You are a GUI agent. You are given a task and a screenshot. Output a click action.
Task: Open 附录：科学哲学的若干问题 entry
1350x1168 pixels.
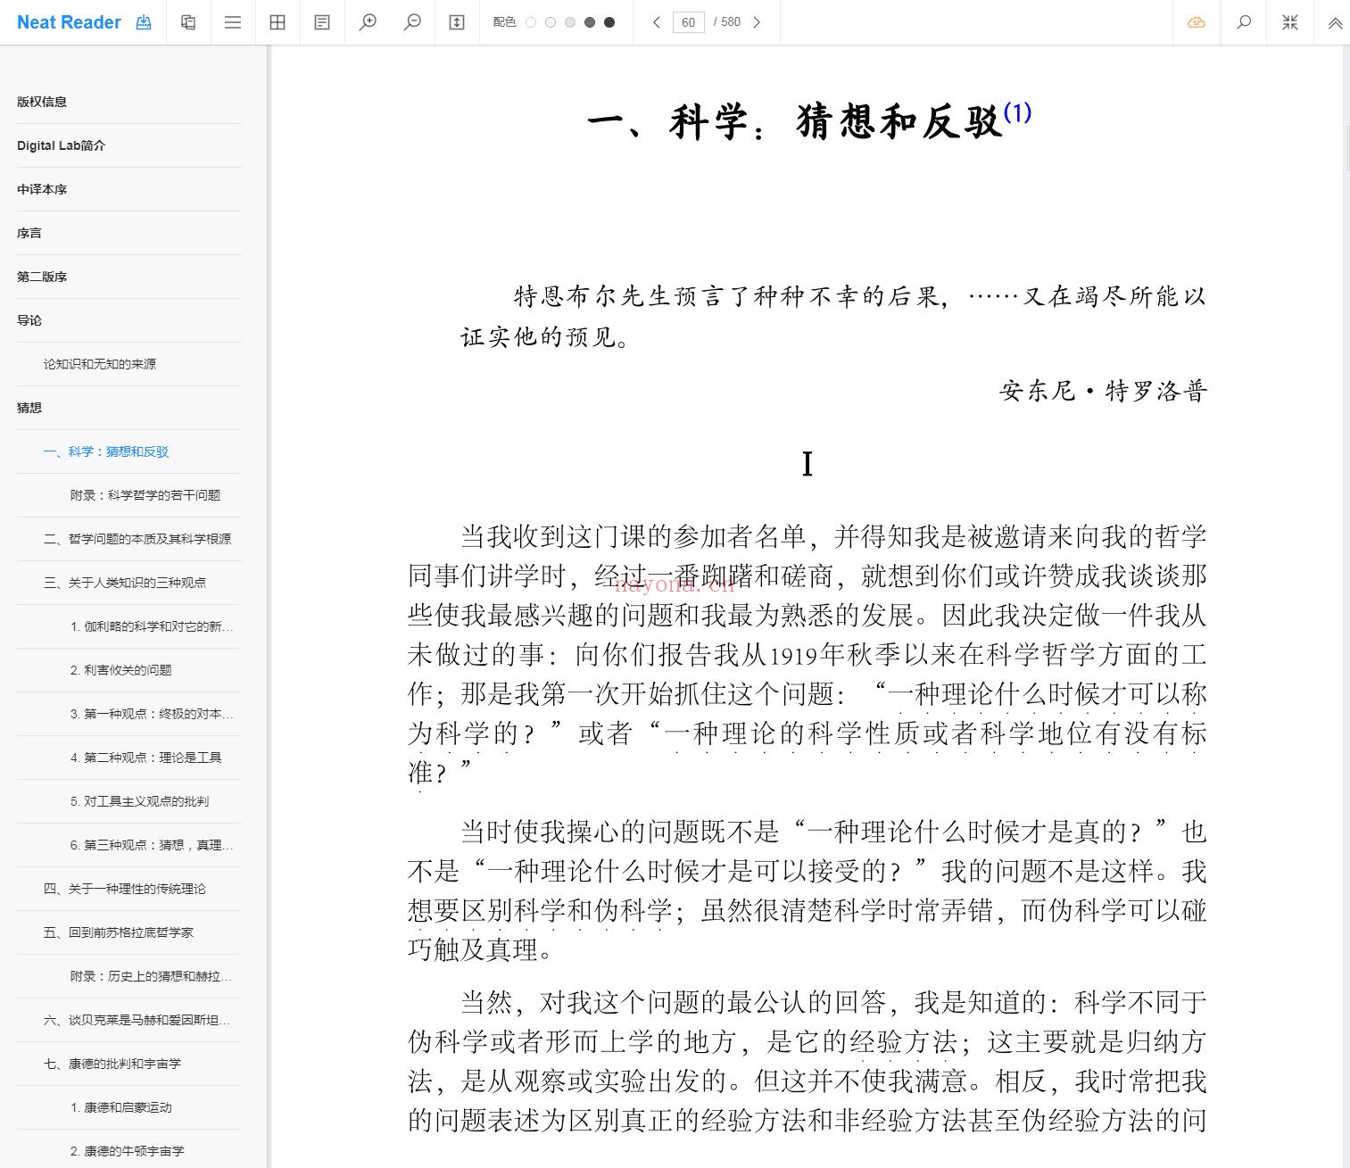coord(129,495)
